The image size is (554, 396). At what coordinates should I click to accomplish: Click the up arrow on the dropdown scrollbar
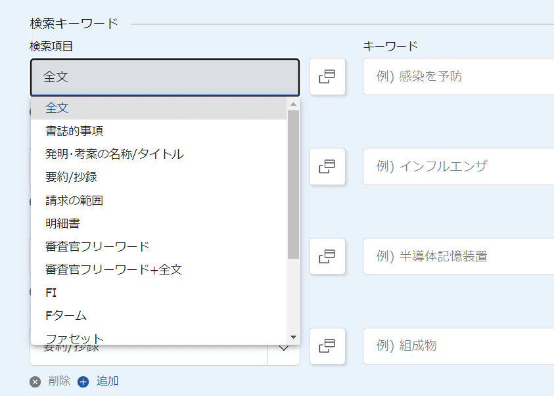pyautogui.click(x=293, y=103)
